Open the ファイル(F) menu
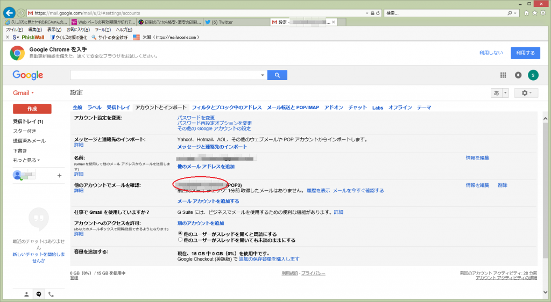The height and width of the screenshot is (302, 551). pos(15,30)
